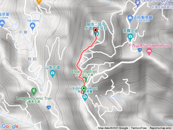The height and width of the screenshot is (130, 173).
Task: Click the Tea store pin near 中寮
Action: point(32,27)
